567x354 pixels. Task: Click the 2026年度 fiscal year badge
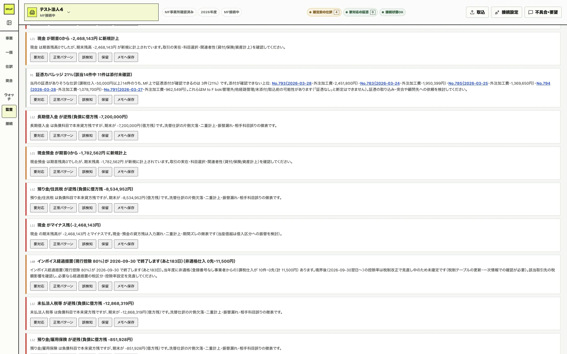208,12
